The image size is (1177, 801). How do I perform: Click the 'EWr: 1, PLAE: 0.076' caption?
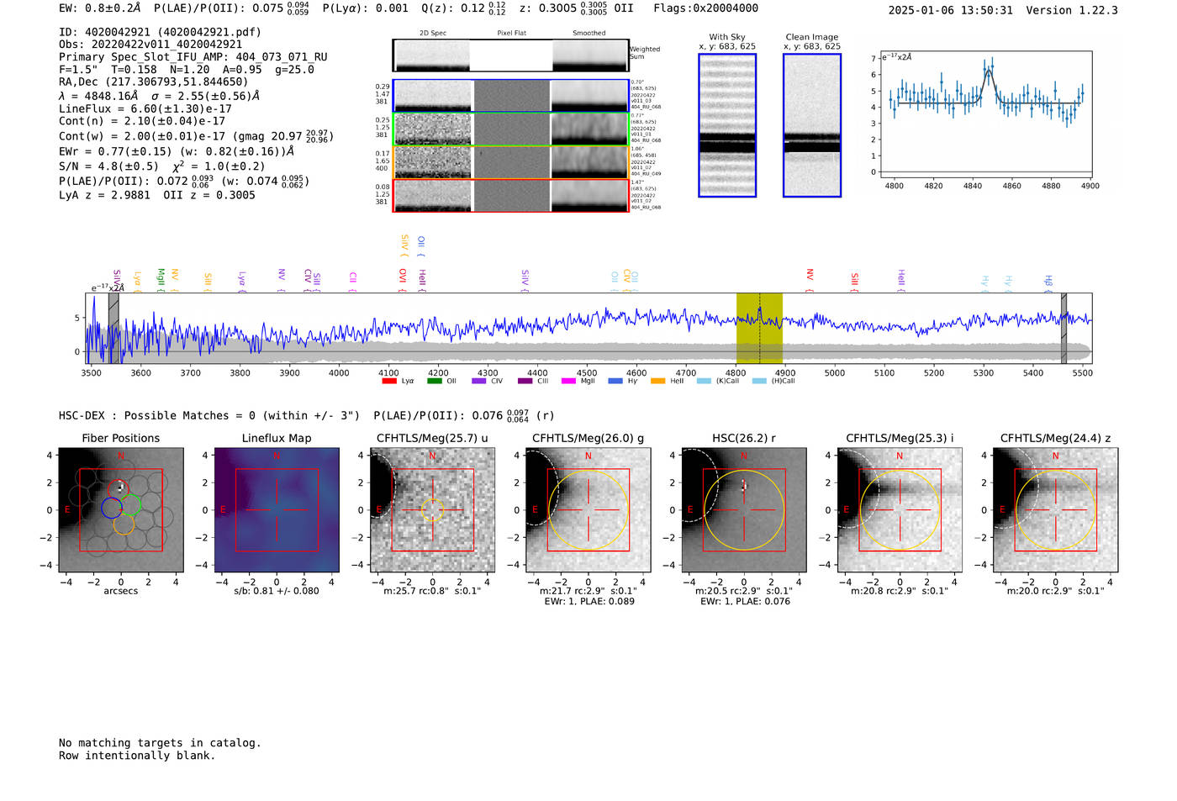745,602
